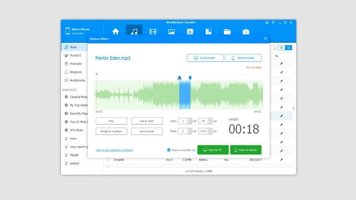Image resolution: width=356 pixels, height=200 pixels.
Task: Click the blue selected region of waveform
Action: point(185,95)
